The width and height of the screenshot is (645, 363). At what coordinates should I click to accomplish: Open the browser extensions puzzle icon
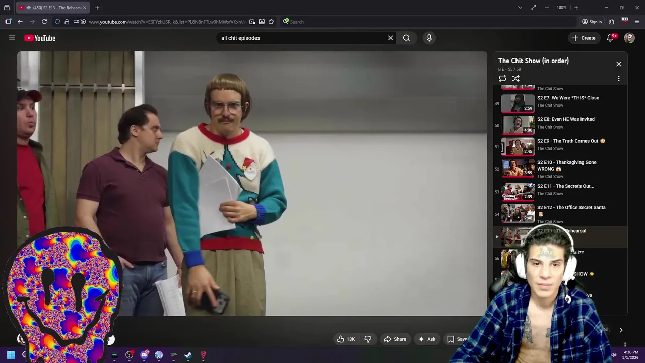611,22
